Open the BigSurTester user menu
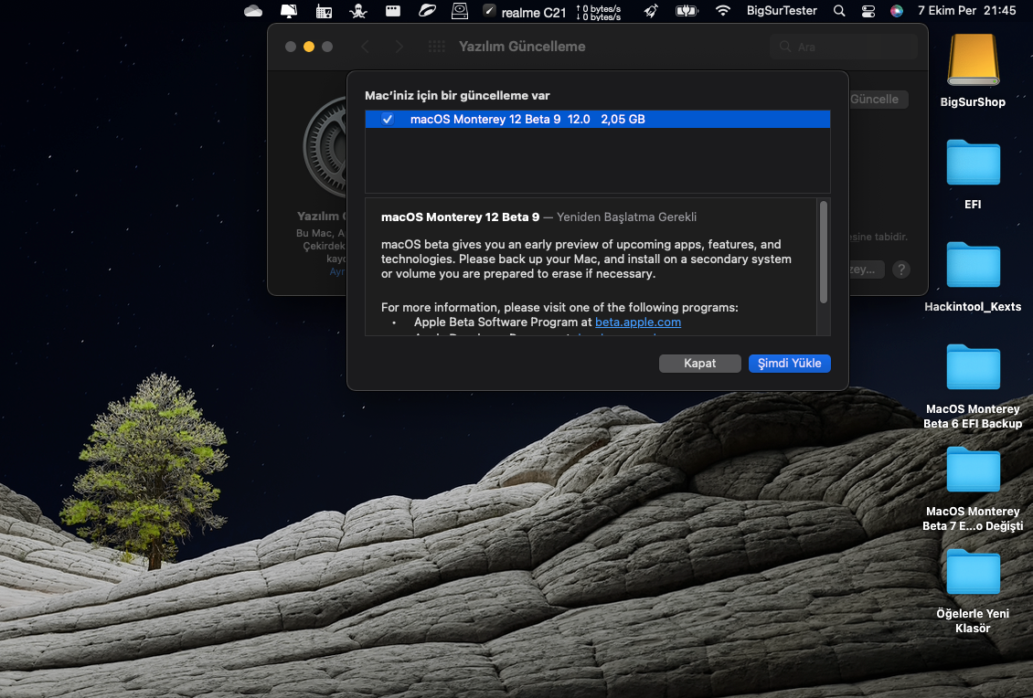The width and height of the screenshot is (1033, 698). tap(782, 11)
